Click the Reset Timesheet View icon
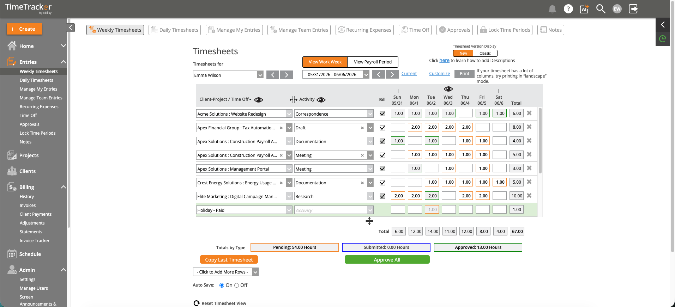 [x=197, y=303]
